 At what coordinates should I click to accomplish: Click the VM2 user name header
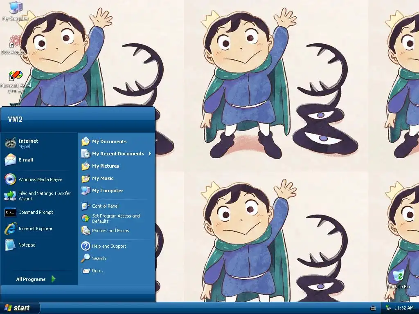click(x=15, y=119)
